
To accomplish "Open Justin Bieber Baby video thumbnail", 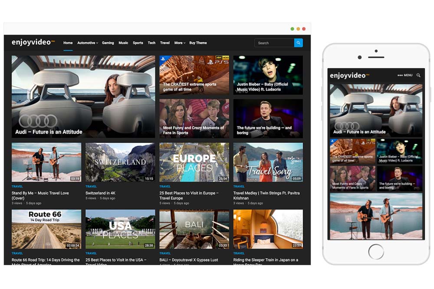I will 268,75.
